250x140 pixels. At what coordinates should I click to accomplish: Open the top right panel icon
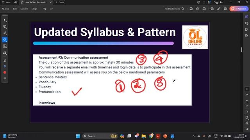[x=246, y=17]
